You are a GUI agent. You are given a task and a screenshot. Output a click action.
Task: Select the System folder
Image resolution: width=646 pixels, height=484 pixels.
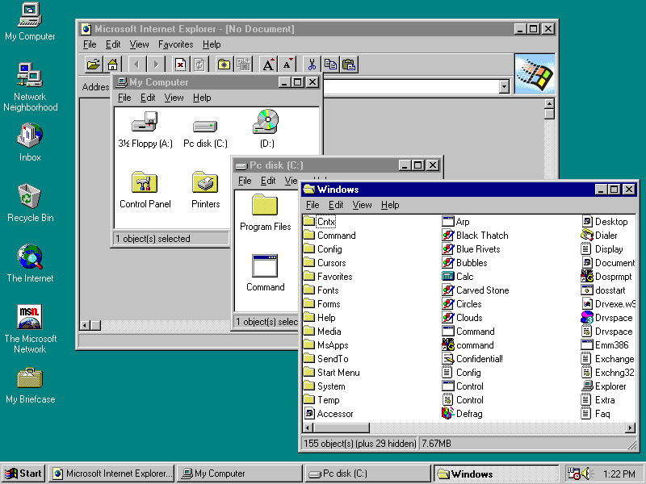point(325,386)
